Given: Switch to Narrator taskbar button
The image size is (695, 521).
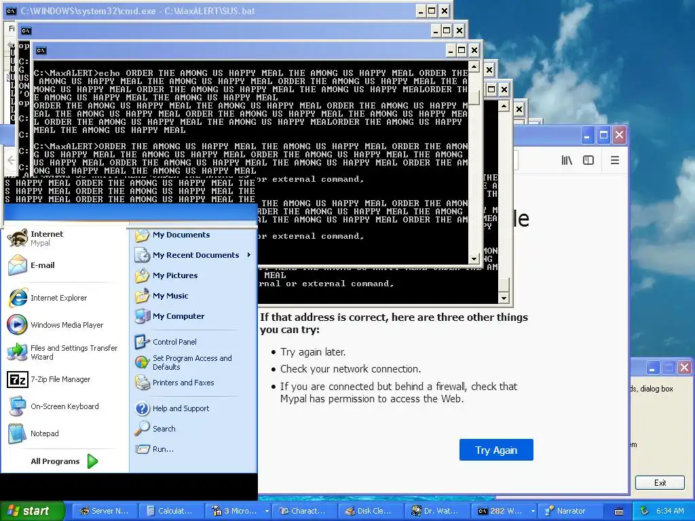Looking at the screenshot, I should [x=570, y=511].
